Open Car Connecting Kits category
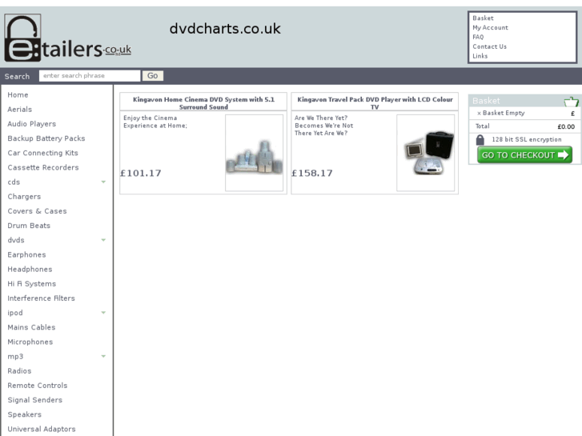The image size is (582, 436). click(42, 153)
